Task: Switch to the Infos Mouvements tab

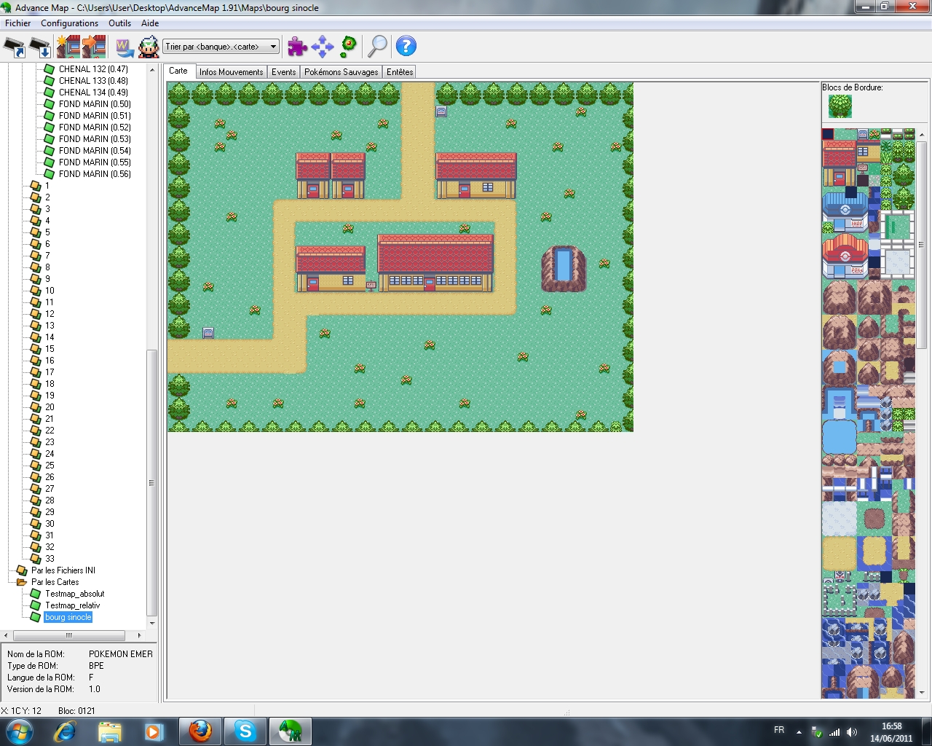Action: (x=231, y=72)
